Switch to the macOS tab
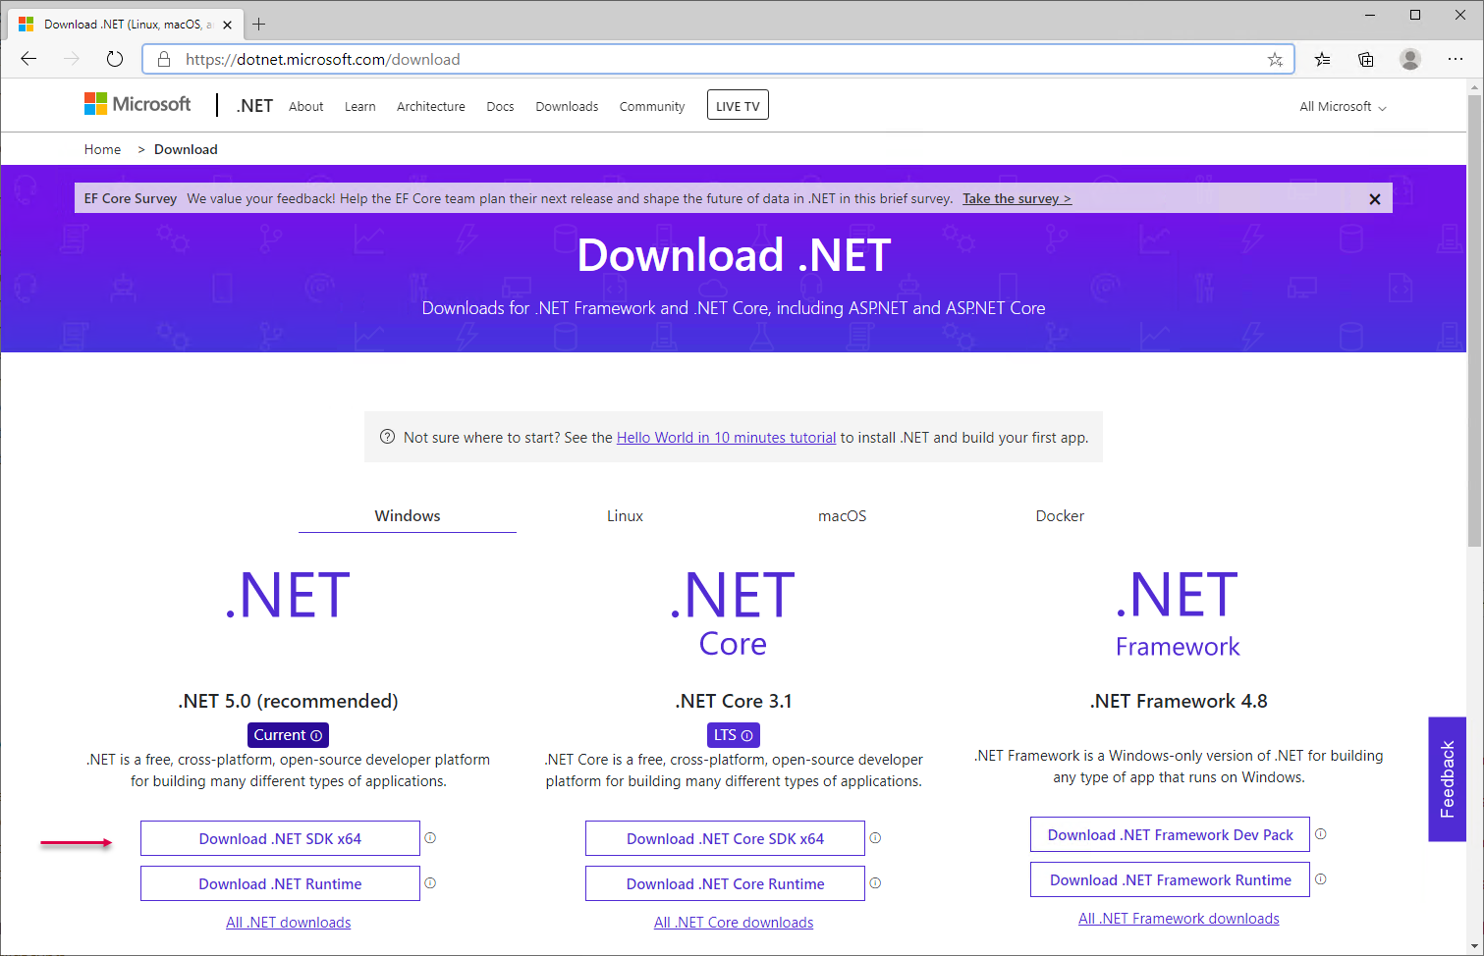 pyautogui.click(x=843, y=516)
